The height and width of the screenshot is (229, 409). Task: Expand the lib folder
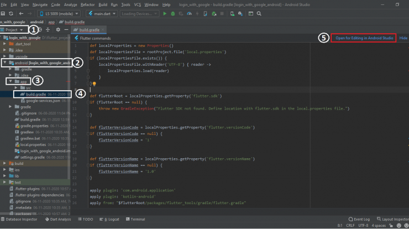[4, 176]
